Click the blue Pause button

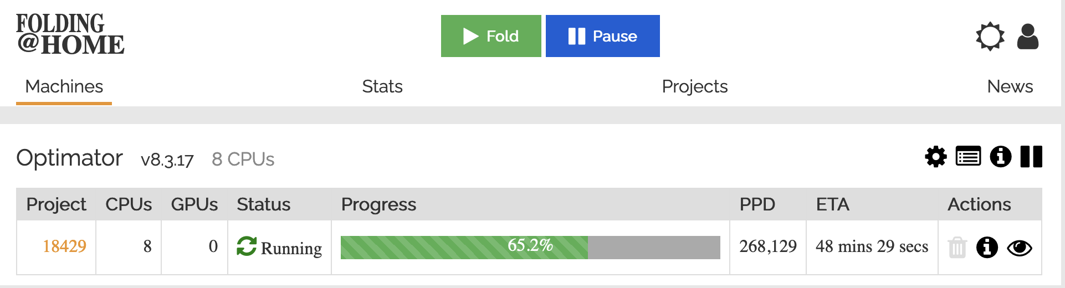(x=602, y=36)
